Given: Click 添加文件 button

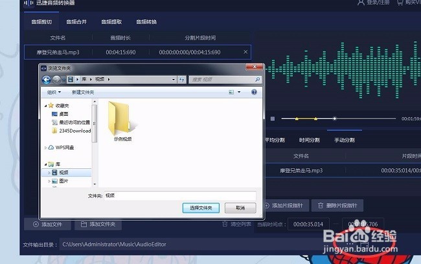Looking at the screenshot, I should 47,225.
